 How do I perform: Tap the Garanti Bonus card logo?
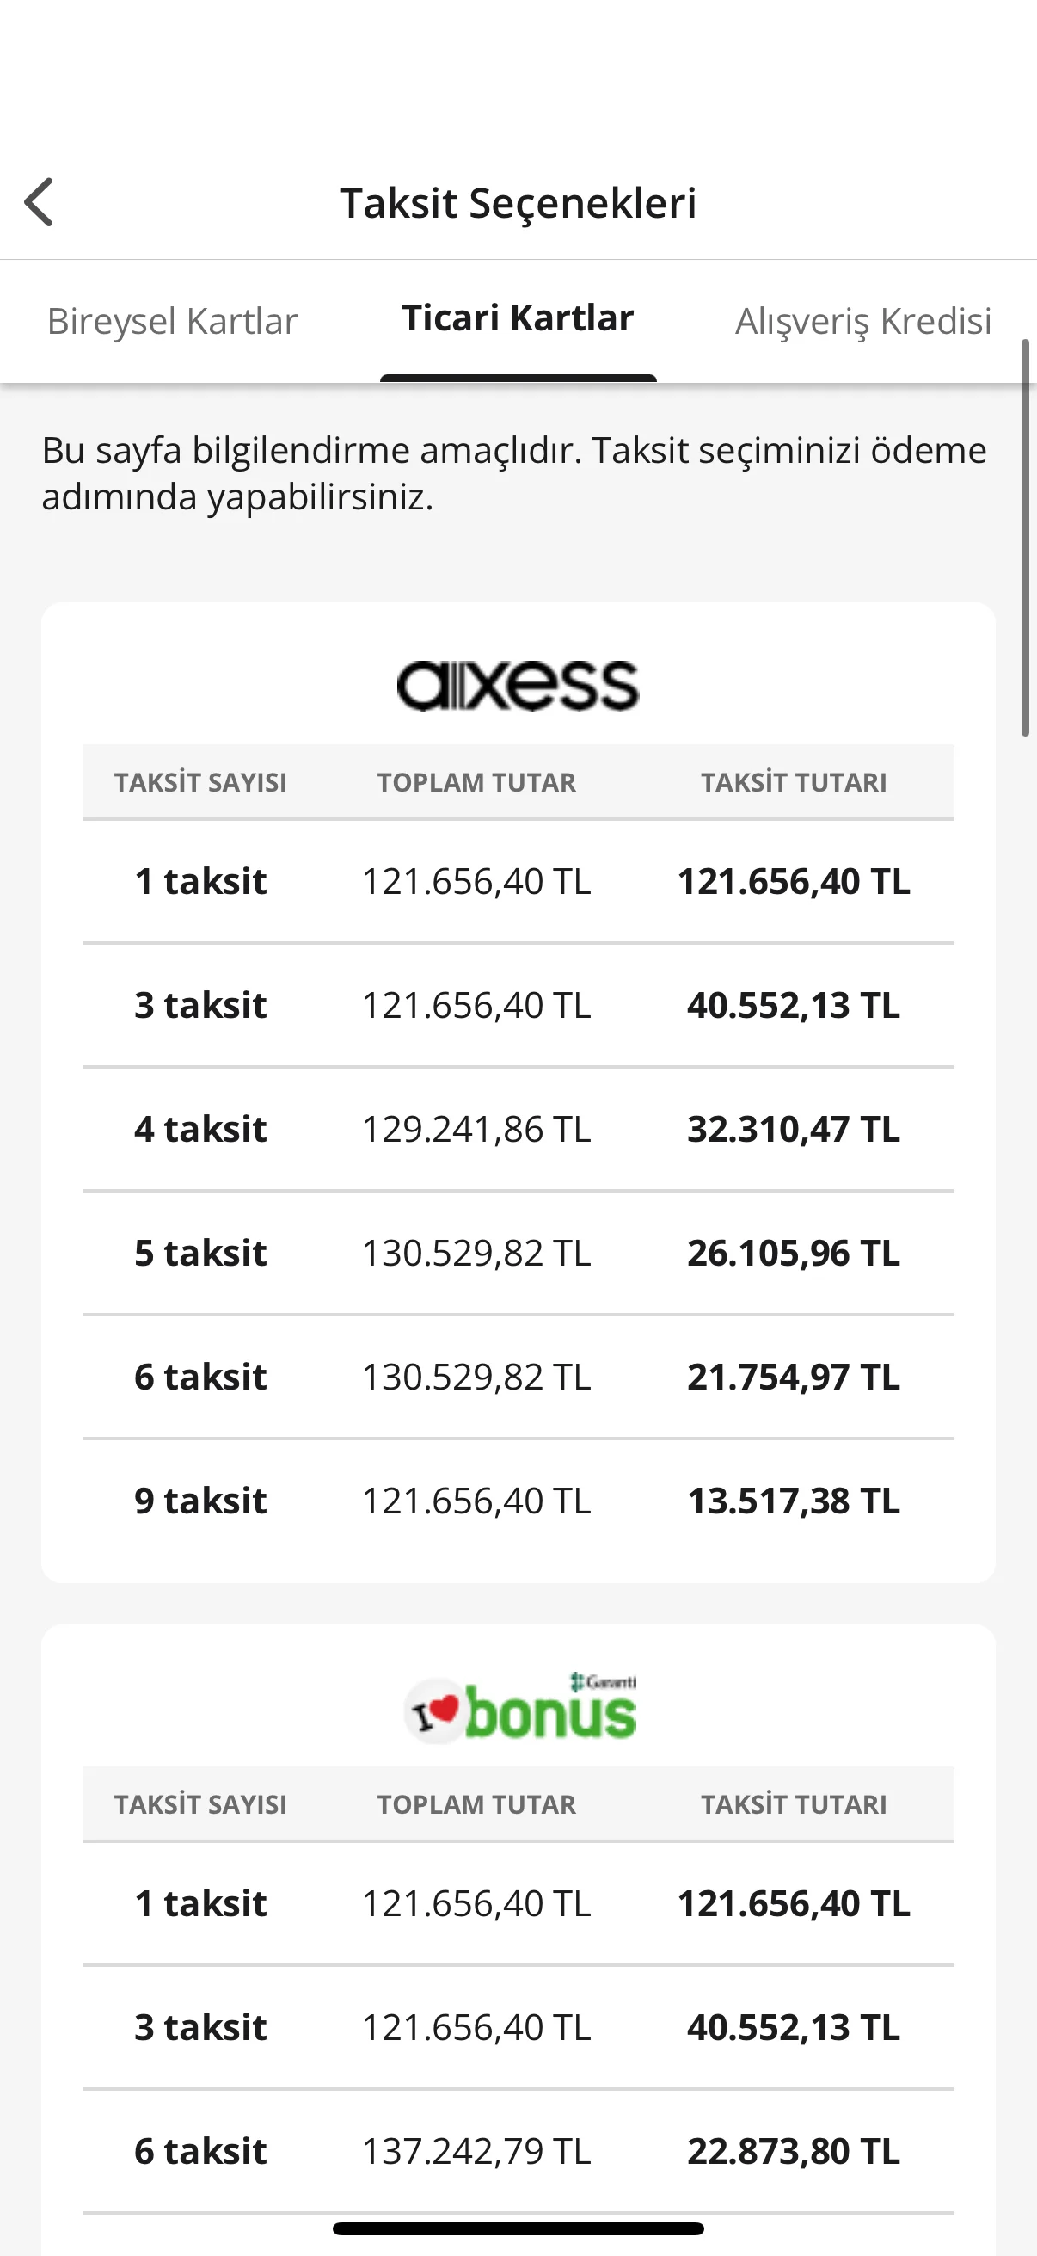click(520, 1707)
